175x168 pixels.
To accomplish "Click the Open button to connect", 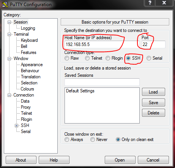I will [x=120, y=160].
